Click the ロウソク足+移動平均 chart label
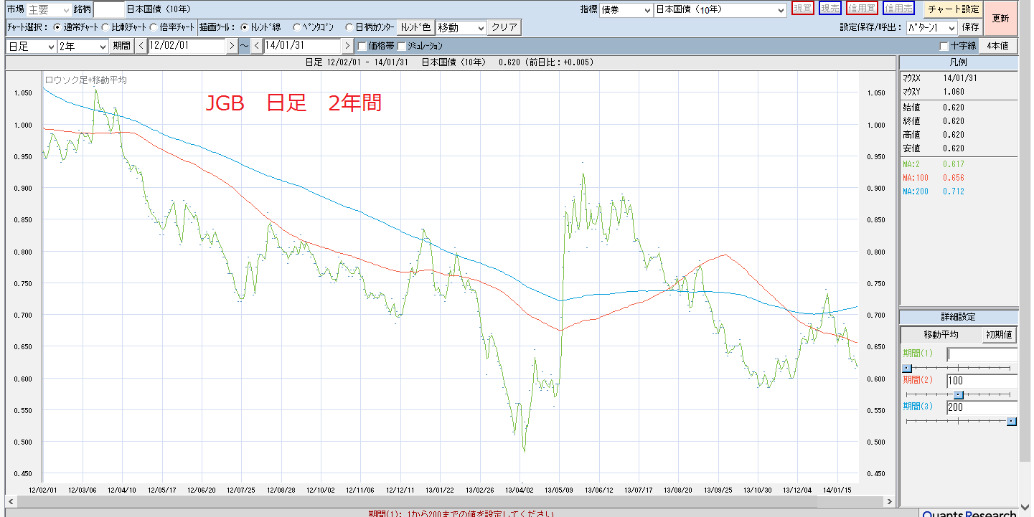This screenshot has height=517, width=1034. (x=85, y=80)
